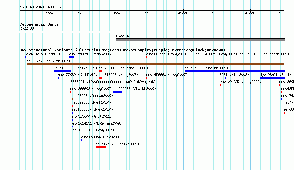294x170 pixels.
Task: Open the esv2758856 (Redon2006) label
Action: (x=91, y=54)
